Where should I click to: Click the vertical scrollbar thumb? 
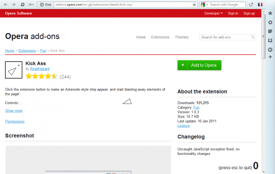pyautogui.click(x=263, y=36)
